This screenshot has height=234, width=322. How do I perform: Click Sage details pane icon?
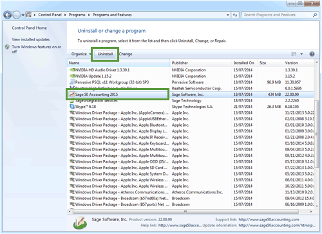click(80, 222)
